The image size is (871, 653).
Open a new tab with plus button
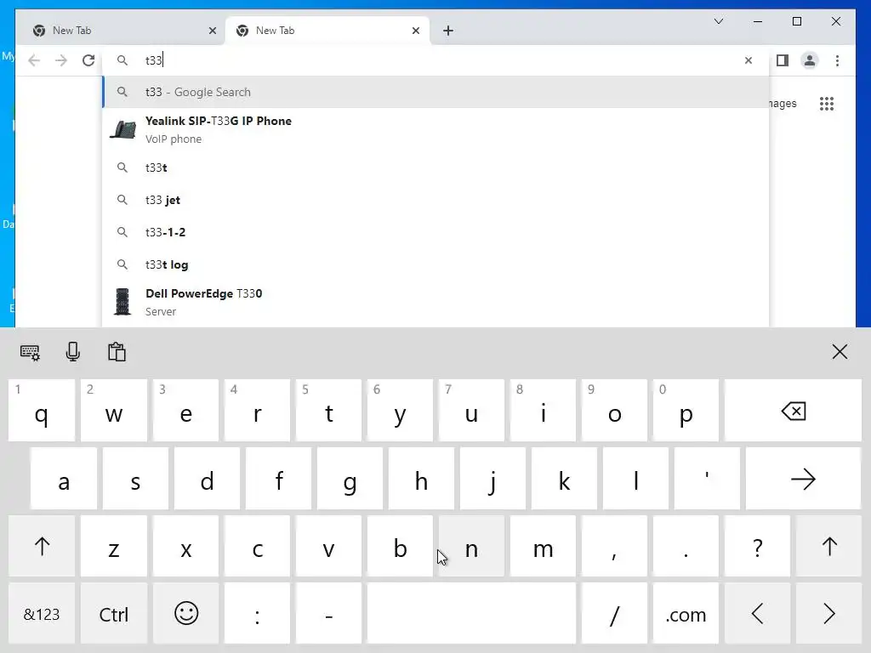coord(448,31)
